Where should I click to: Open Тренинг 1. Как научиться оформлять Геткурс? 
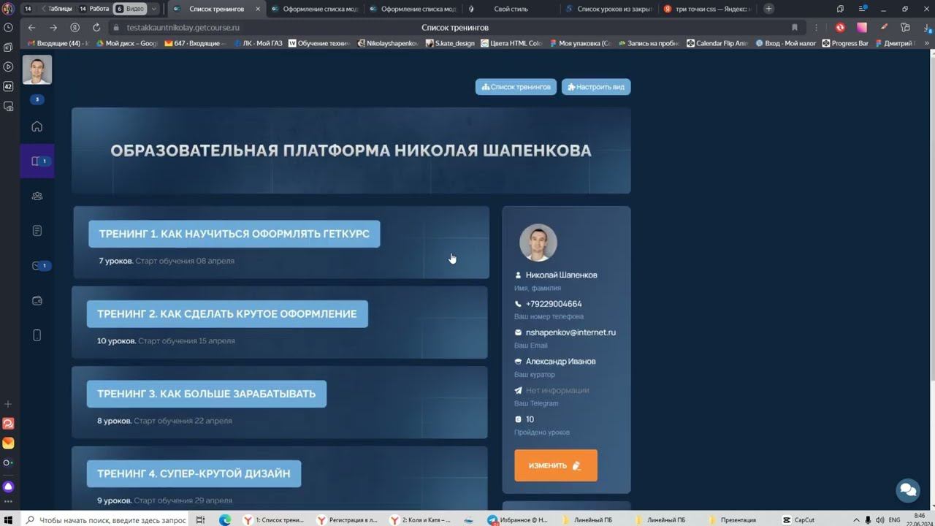click(x=234, y=234)
